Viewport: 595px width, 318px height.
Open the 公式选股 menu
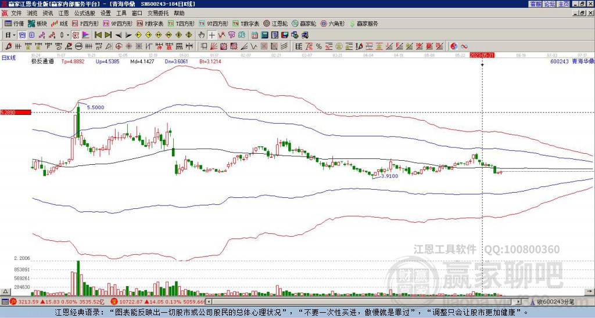pos(84,13)
